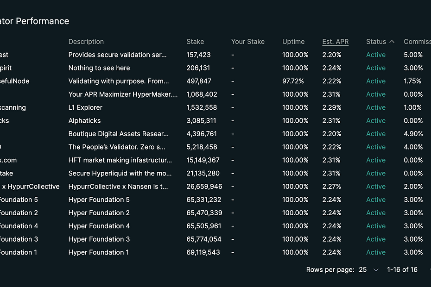Click the stake value 26,659,946
This screenshot has height=287, width=431.
[204, 187]
